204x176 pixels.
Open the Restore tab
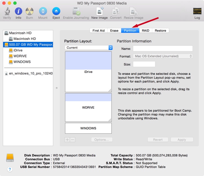pyautogui.click(x=160, y=31)
